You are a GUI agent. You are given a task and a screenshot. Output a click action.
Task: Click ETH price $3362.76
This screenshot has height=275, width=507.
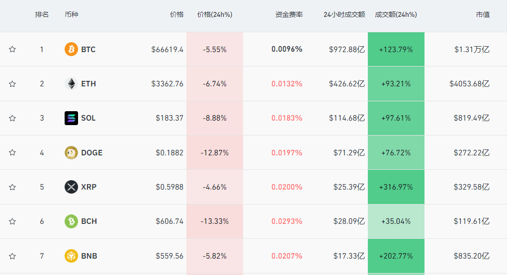pyautogui.click(x=167, y=84)
